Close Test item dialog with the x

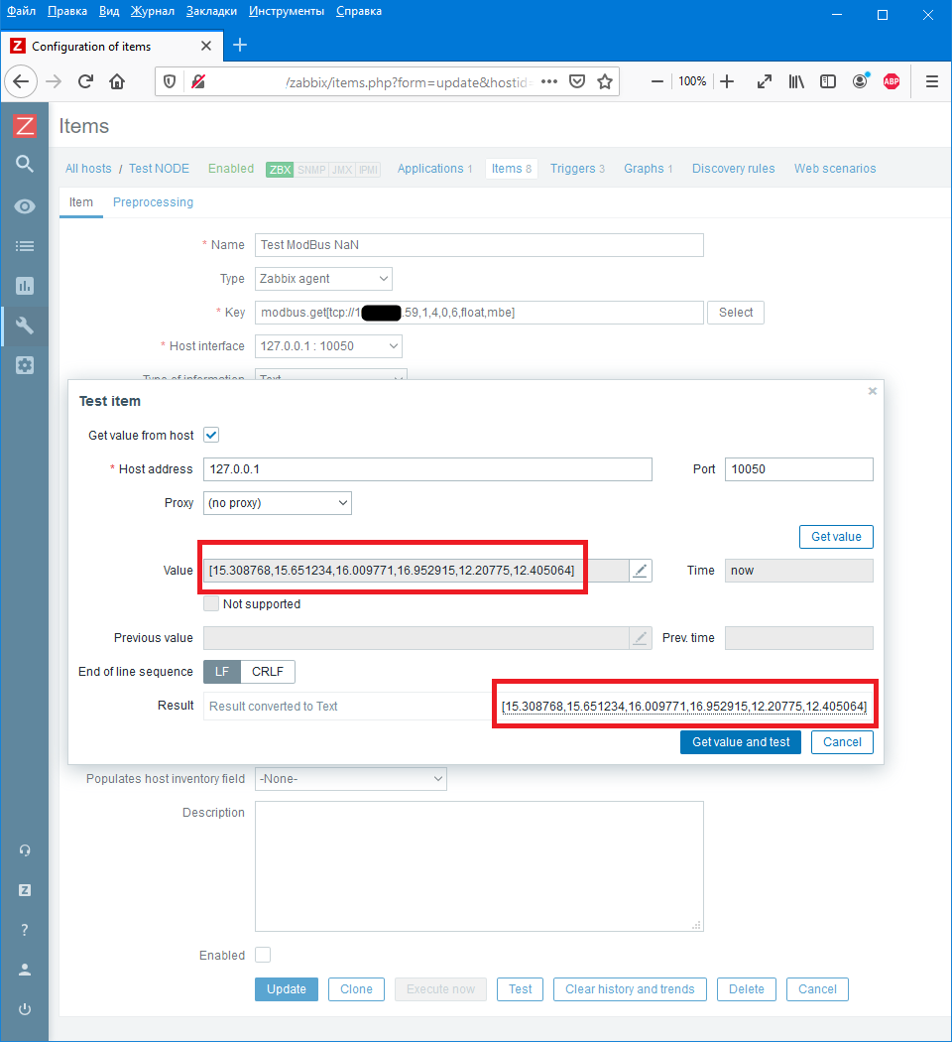coord(873,391)
